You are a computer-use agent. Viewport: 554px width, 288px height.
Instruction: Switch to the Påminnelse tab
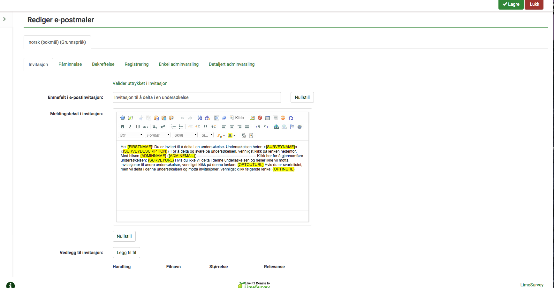tap(70, 64)
